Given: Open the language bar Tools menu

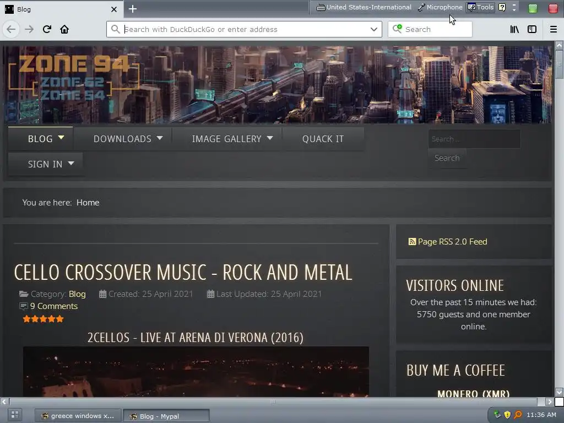Looking at the screenshot, I should tap(480, 7).
